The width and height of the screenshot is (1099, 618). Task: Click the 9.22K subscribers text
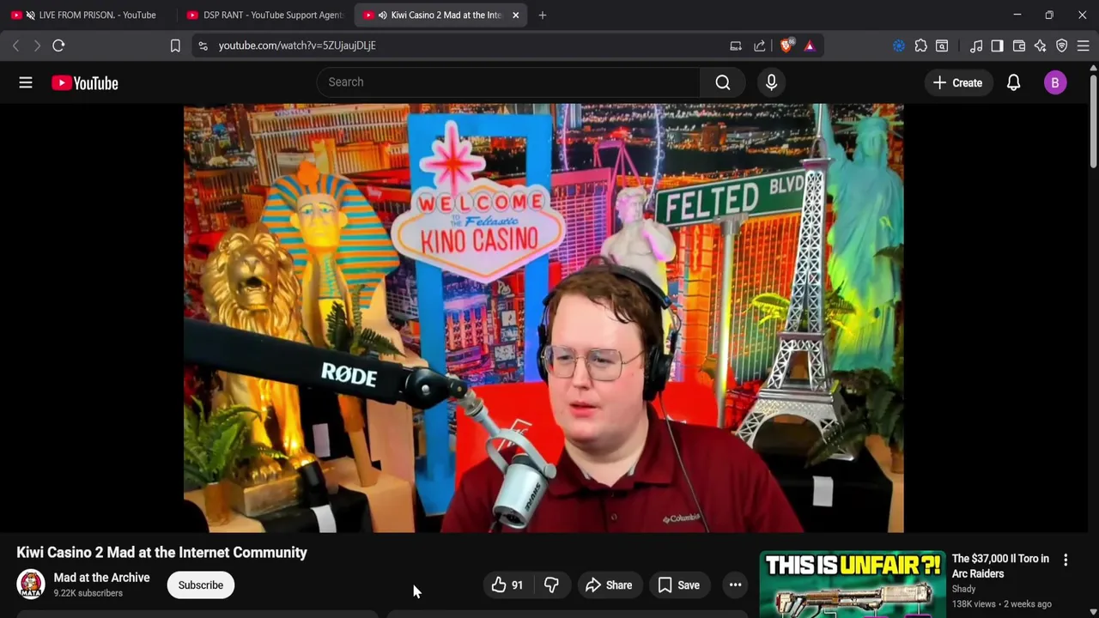pos(88,593)
